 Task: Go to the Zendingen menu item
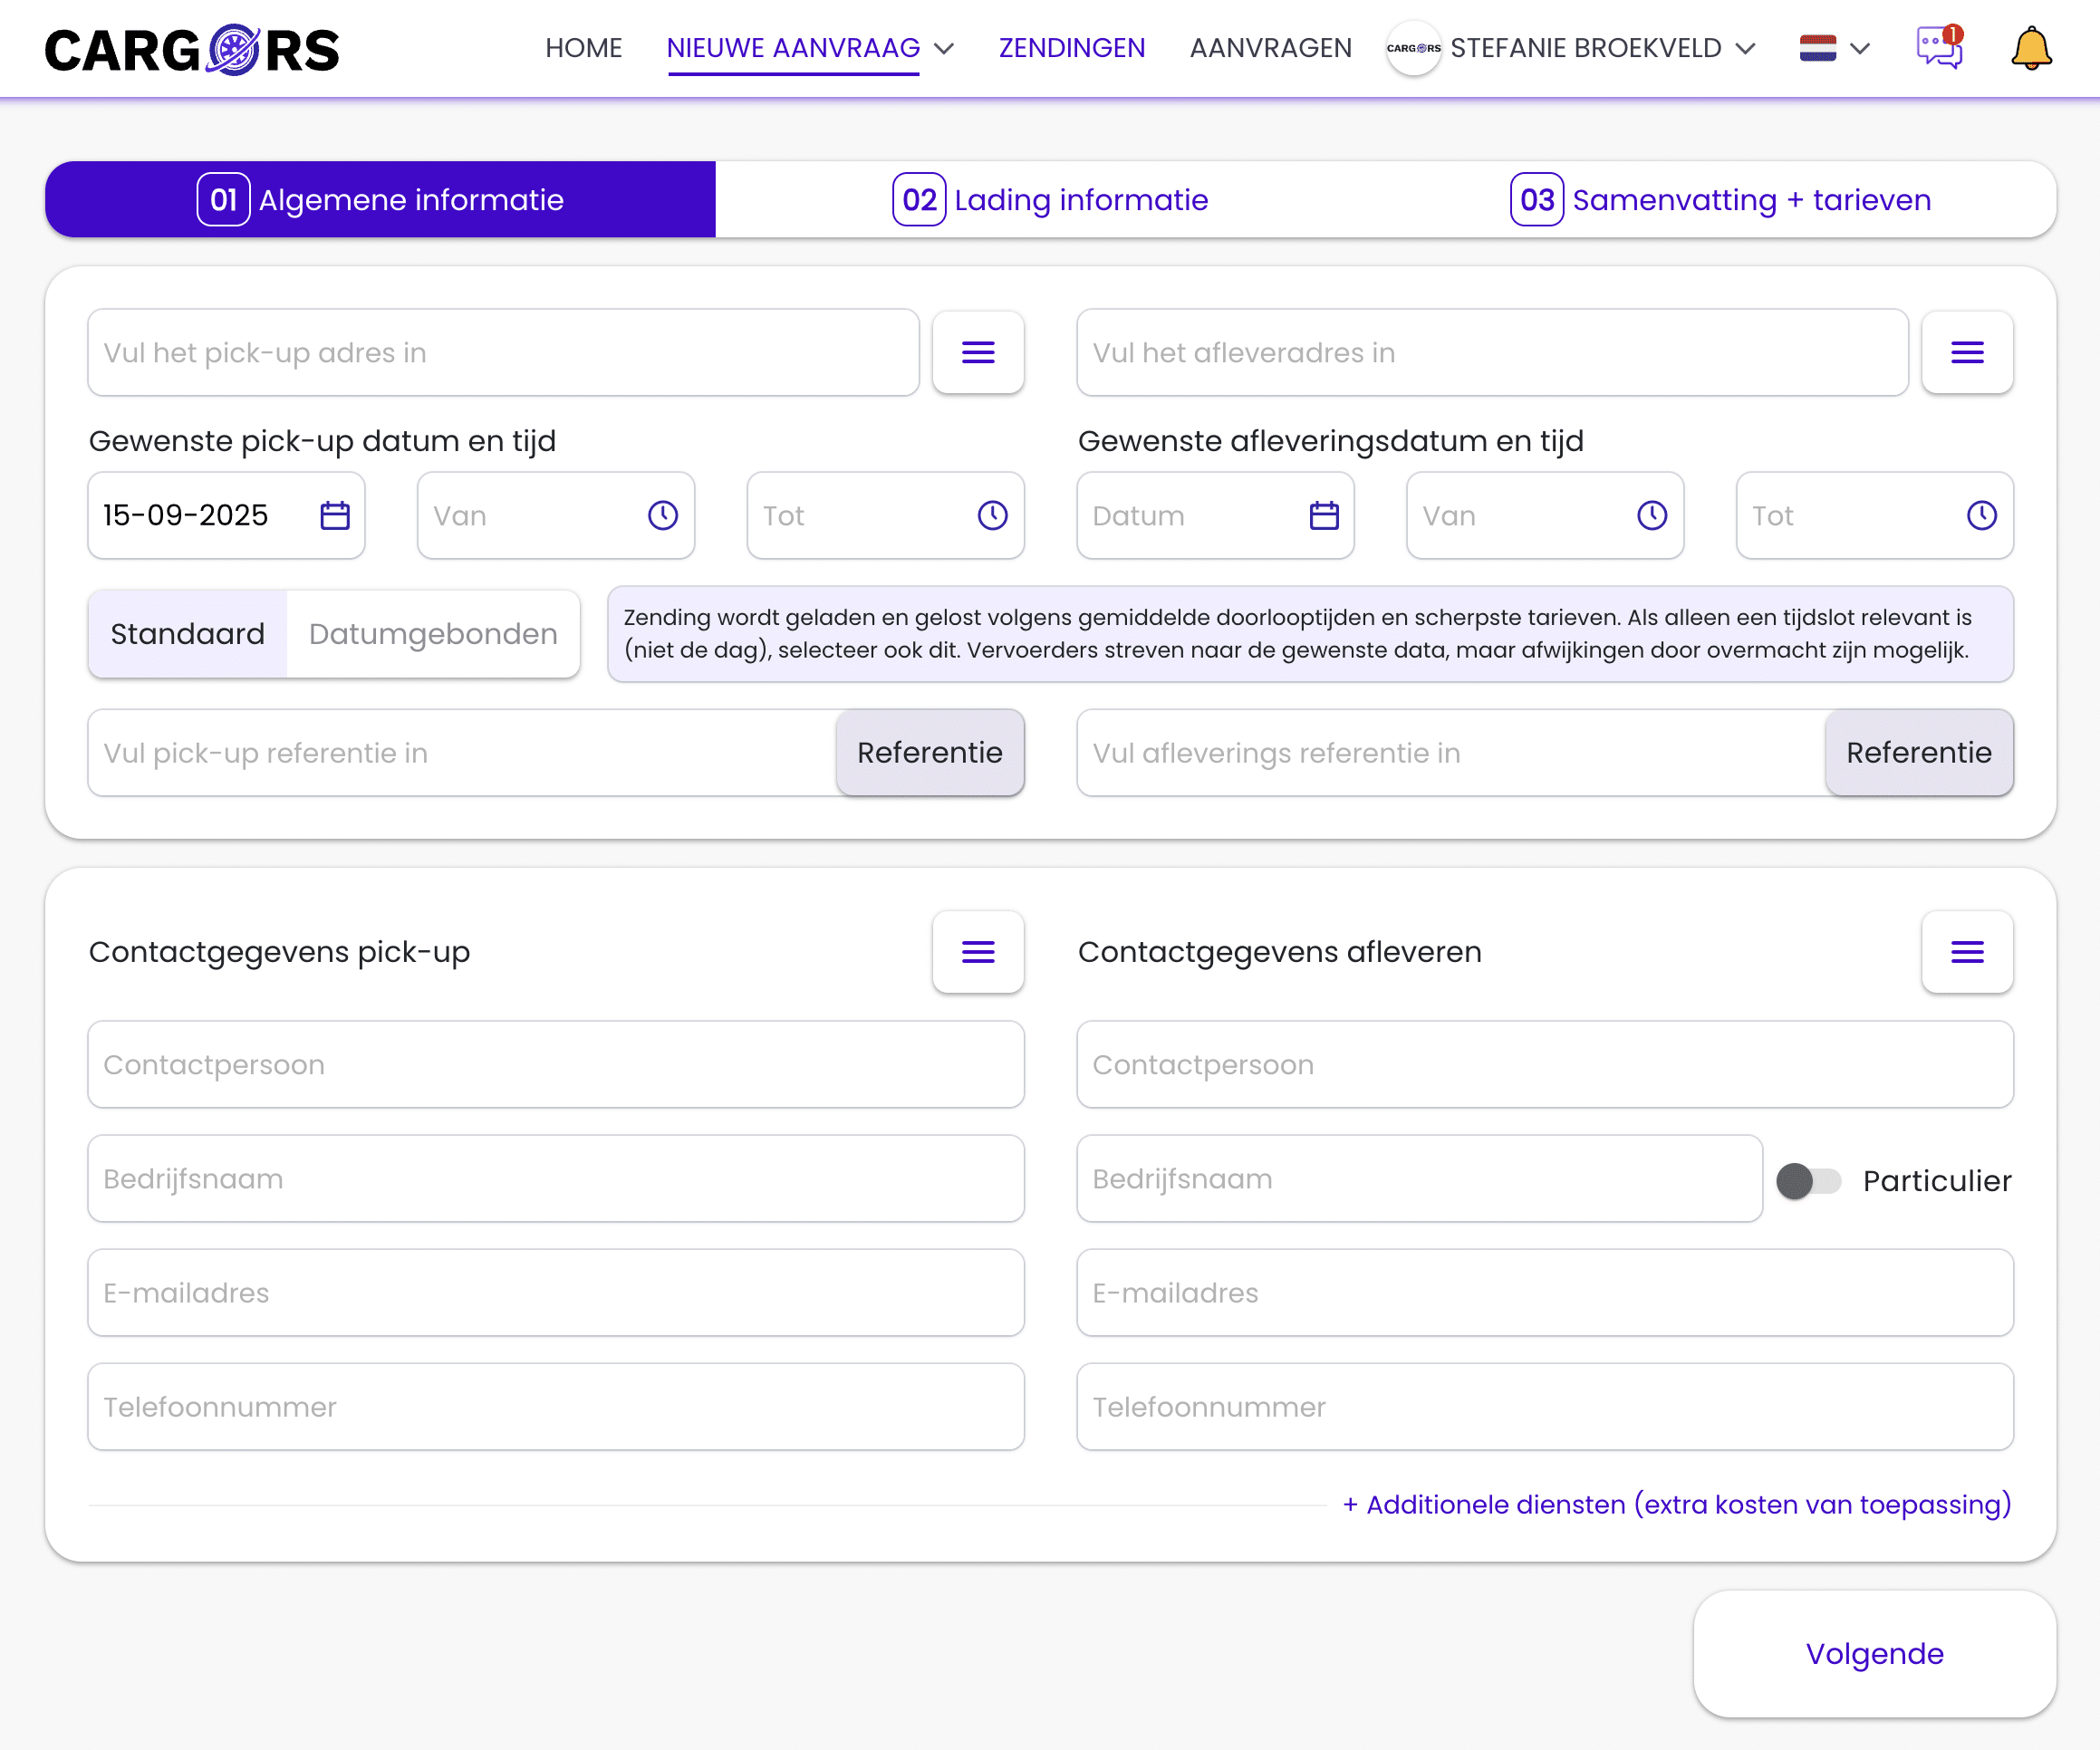[1071, 48]
